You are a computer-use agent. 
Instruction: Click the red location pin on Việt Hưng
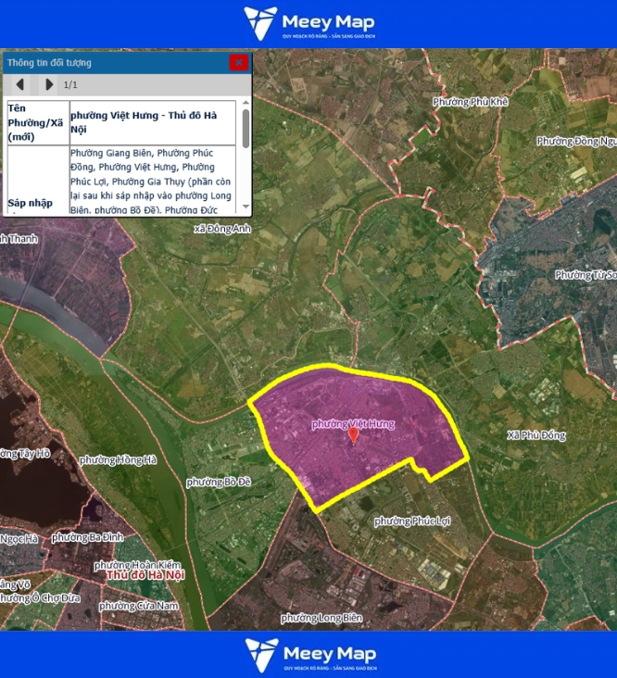point(353,435)
